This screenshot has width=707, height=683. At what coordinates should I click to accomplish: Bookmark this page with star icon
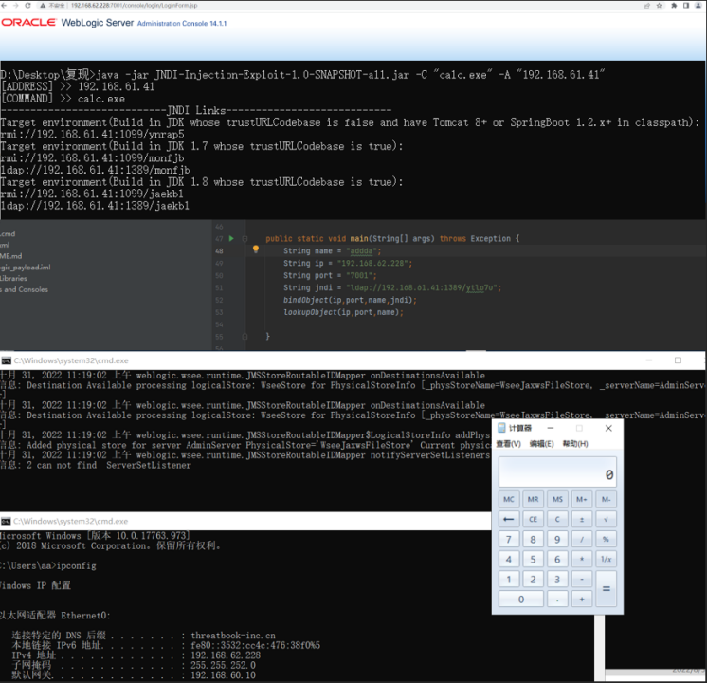pyautogui.click(x=660, y=6)
